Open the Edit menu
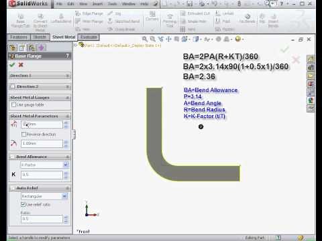Viewport: 322px width, 241px height. 70,4
